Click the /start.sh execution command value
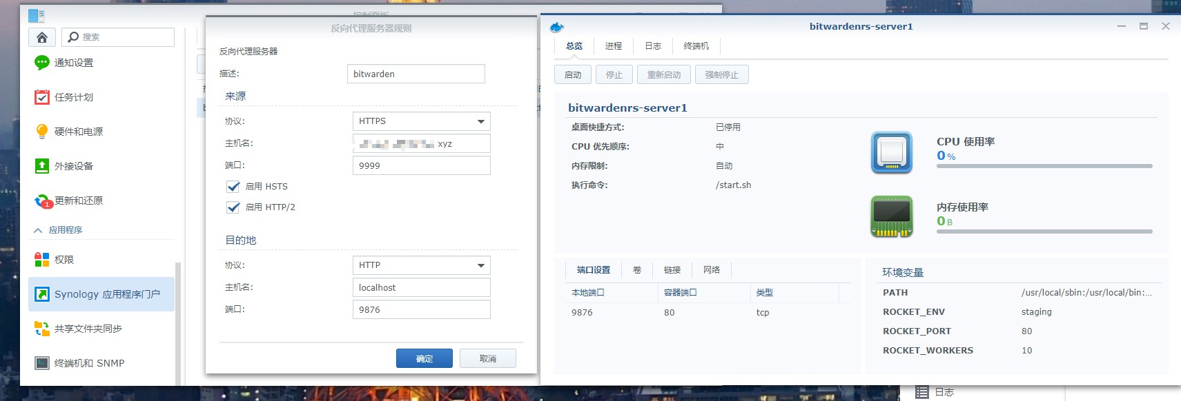Viewport: 1181px width, 401px height. 733,185
